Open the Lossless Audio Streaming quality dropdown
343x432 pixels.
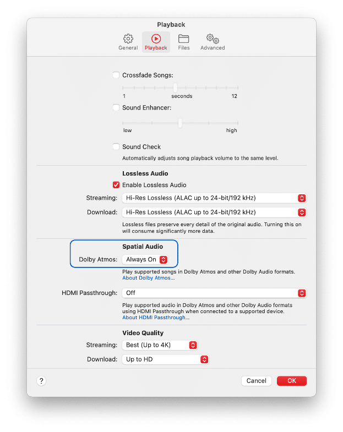[214, 198]
